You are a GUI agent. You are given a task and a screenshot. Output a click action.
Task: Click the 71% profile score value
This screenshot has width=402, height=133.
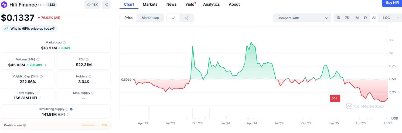(x=104, y=125)
